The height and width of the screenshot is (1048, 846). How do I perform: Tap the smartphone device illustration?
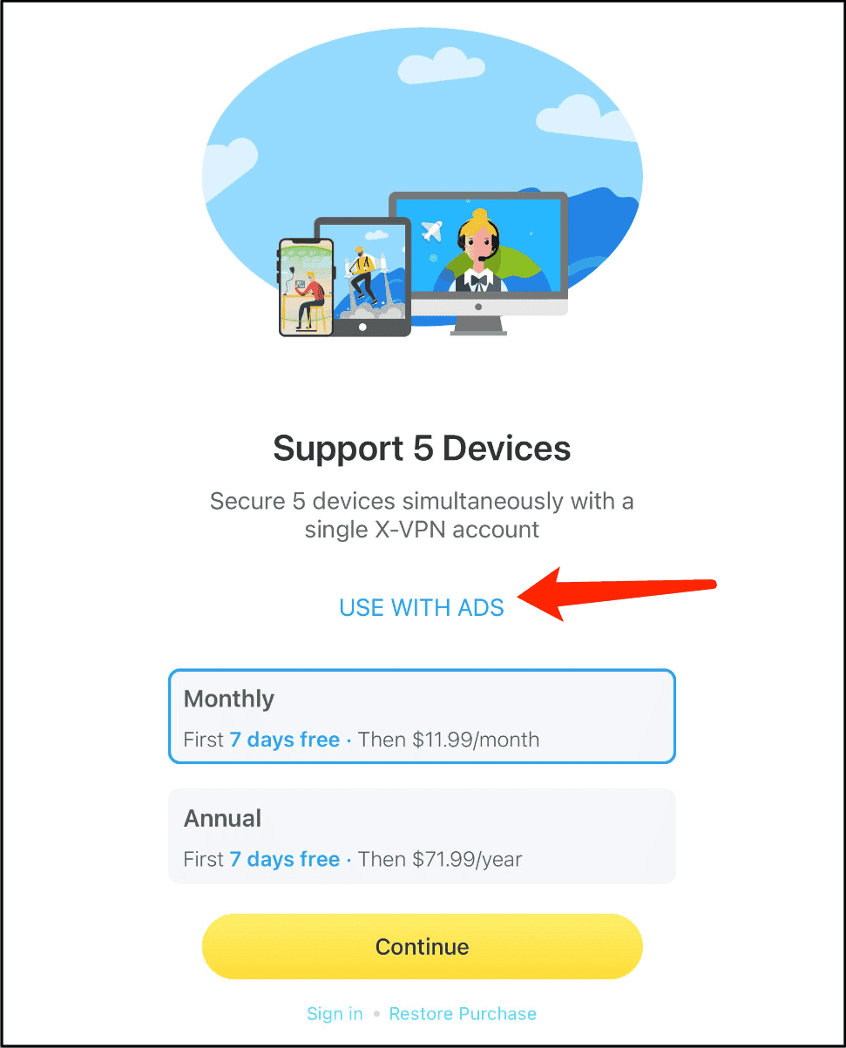[307, 287]
